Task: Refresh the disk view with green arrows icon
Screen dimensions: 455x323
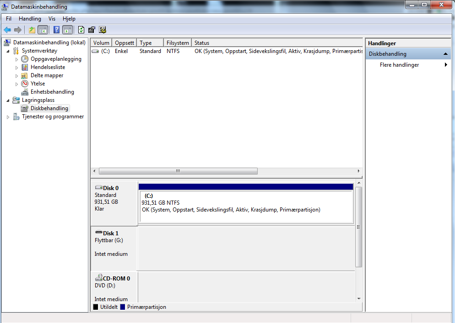Action: pos(81,30)
